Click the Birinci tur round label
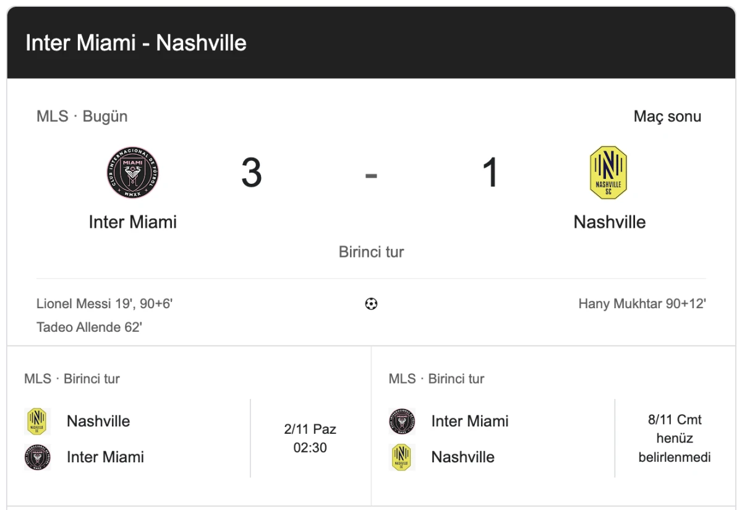742x510 pixels. click(371, 252)
